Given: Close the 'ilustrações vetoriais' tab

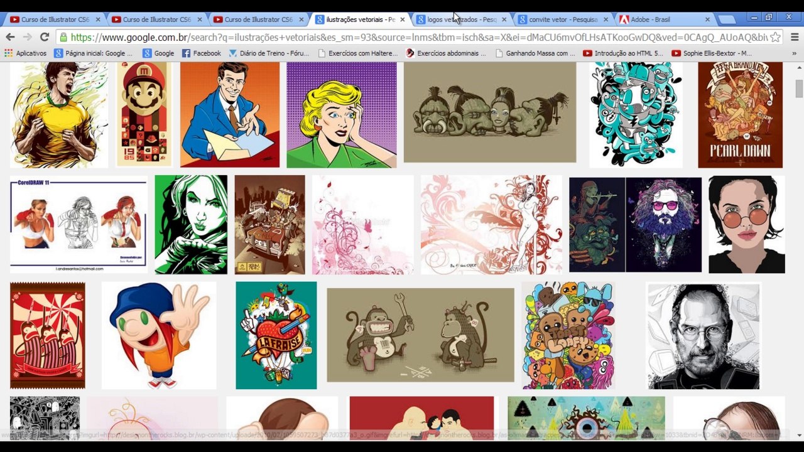Looking at the screenshot, I should click(403, 19).
